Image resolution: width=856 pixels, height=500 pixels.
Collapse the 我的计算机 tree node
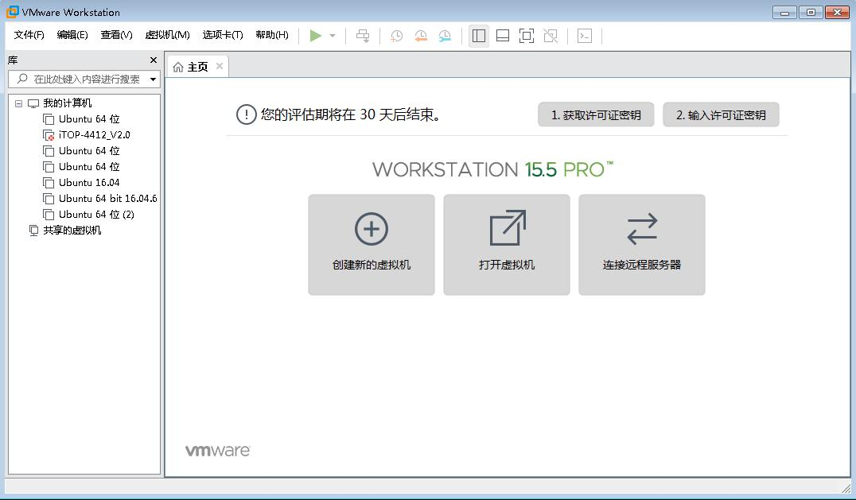[18, 103]
